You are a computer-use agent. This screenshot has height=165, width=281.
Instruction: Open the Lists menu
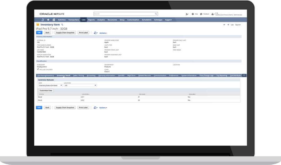(83, 20)
